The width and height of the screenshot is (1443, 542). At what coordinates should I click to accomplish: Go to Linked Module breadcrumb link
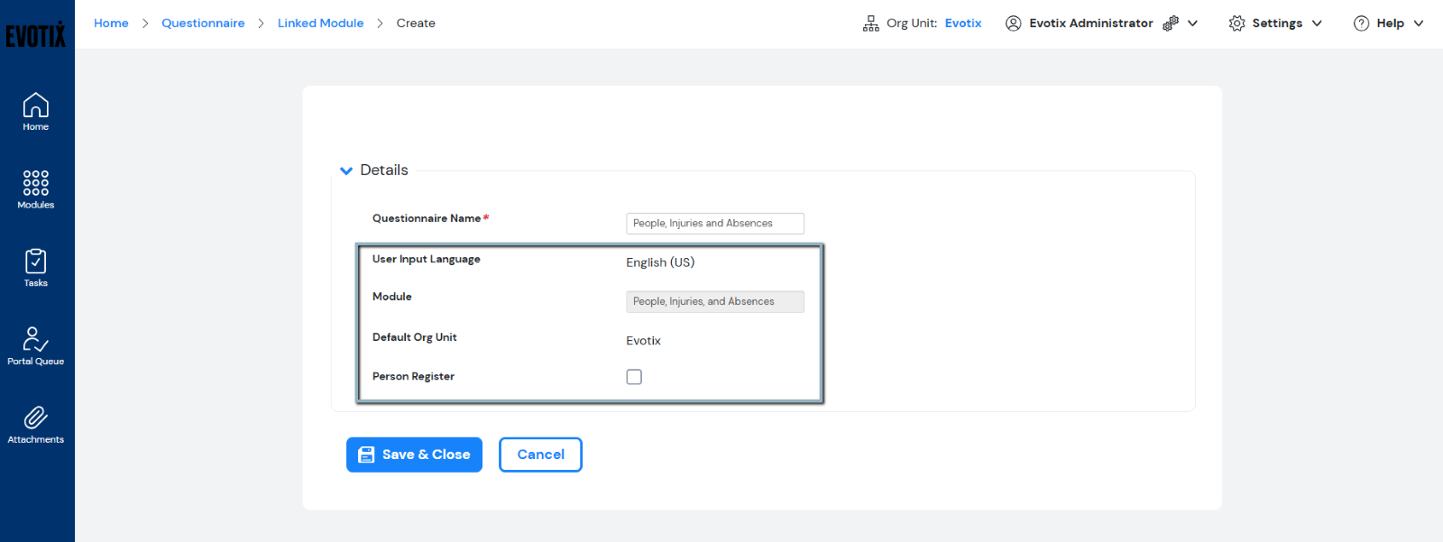pyautogui.click(x=320, y=23)
